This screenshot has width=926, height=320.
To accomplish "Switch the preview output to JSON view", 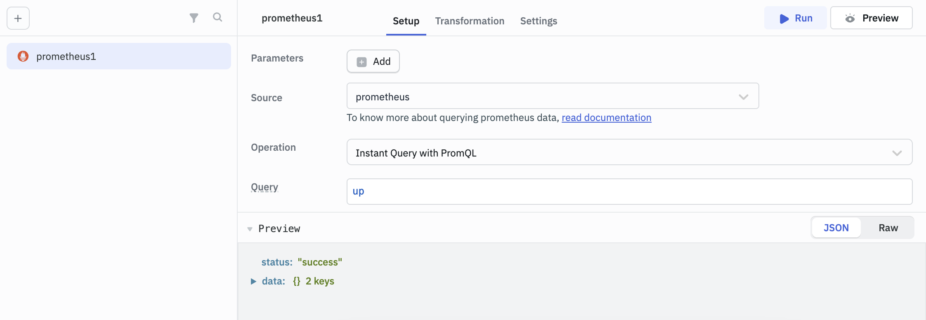I will (836, 228).
